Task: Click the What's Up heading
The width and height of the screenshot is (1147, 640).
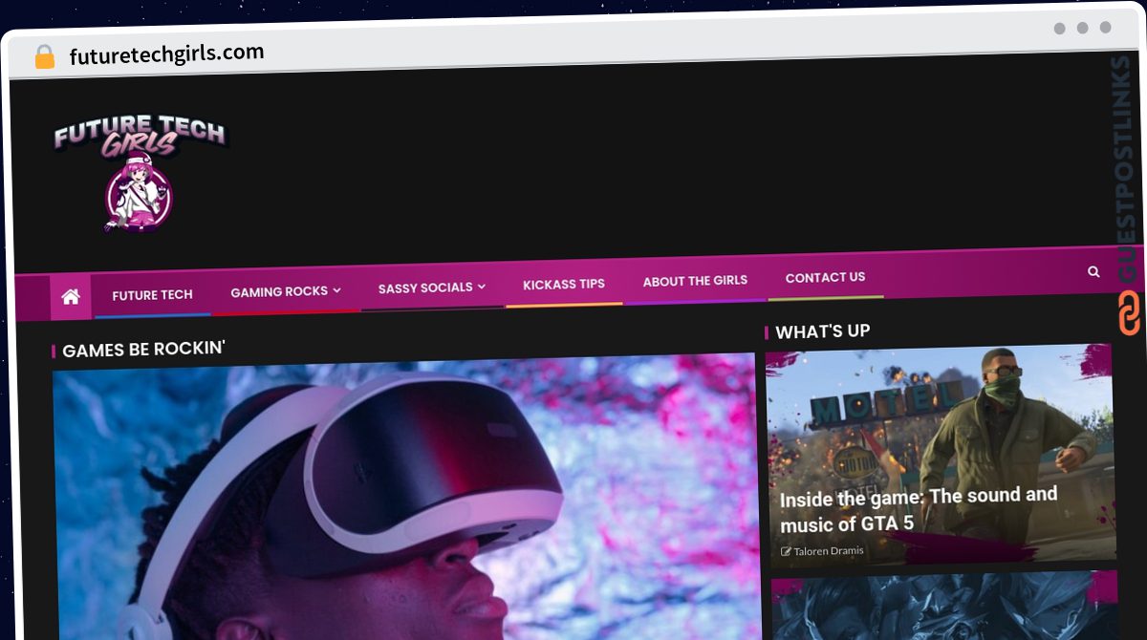Action: pos(823,331)
